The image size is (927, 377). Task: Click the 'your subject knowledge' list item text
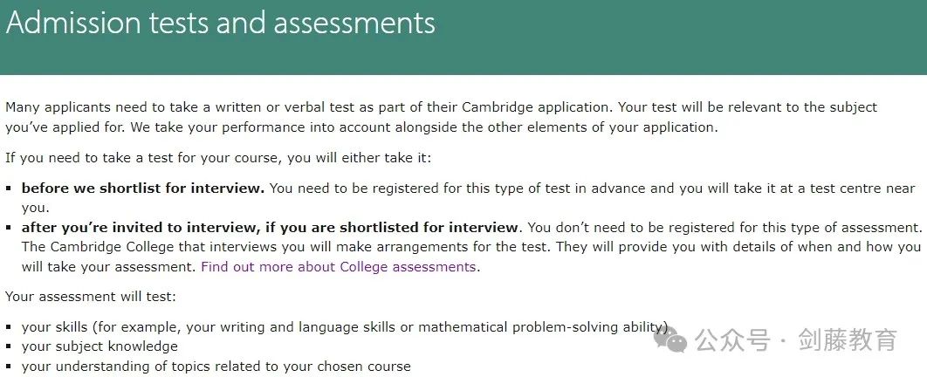pos(100,346)
